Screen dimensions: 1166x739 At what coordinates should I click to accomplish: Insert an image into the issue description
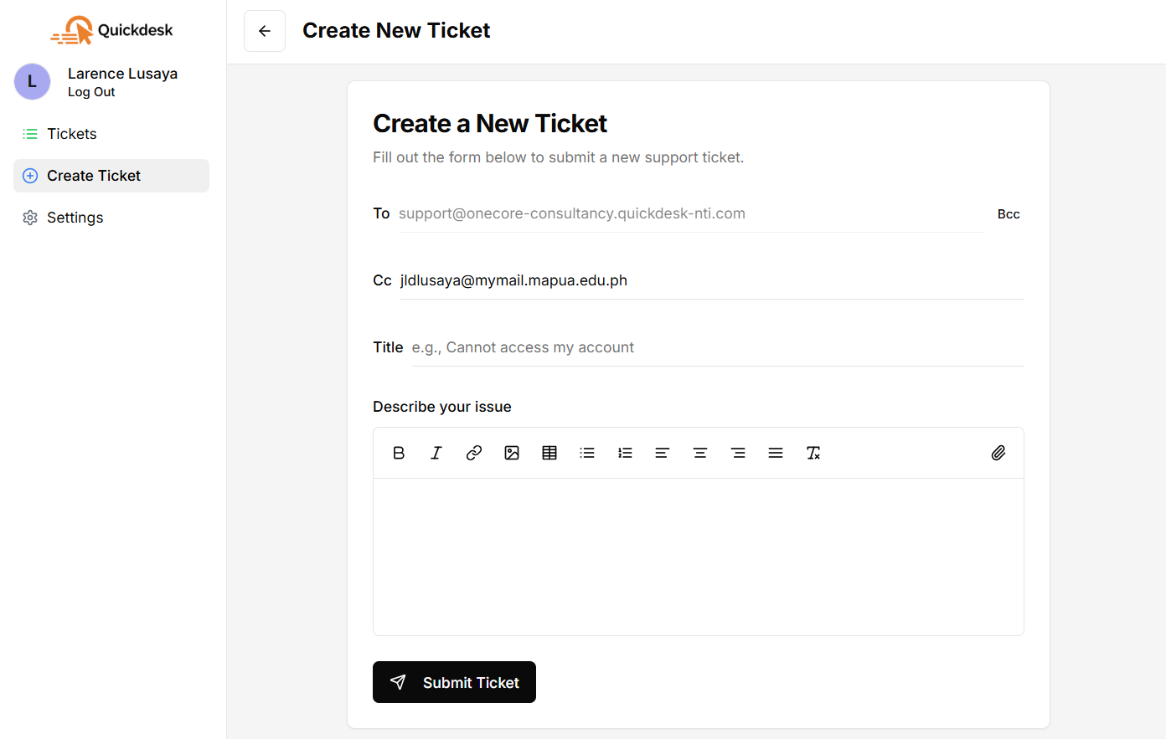coord(512,453)
